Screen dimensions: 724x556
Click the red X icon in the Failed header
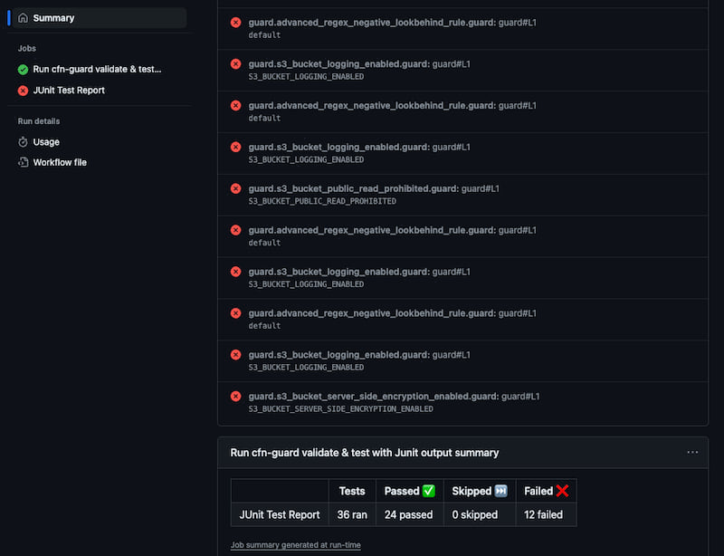563,491
